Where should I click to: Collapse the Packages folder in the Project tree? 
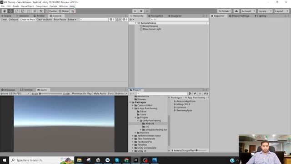click(130, 102)
